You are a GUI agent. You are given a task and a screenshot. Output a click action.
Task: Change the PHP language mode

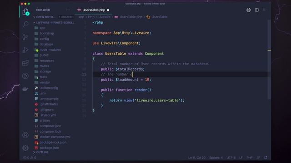(250, 158)
